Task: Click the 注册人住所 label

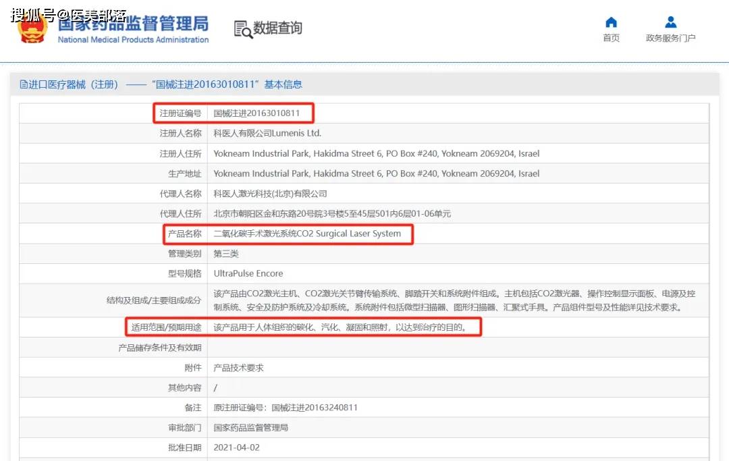Action: 180,153
